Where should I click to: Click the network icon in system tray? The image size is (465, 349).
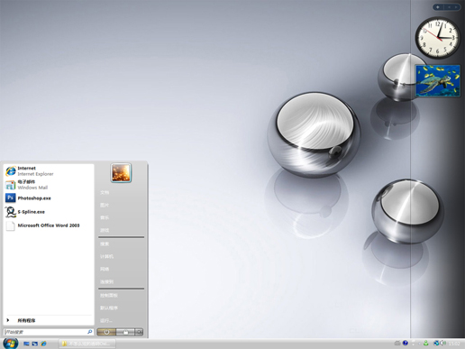[x=436, y=343]
